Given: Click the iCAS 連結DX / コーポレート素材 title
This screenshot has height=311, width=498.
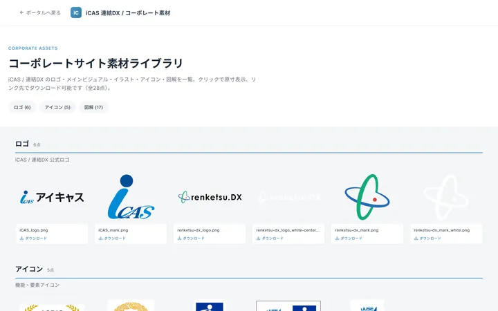Looking at the screenshot, I should pyautogui.click(x=128, y=13).
